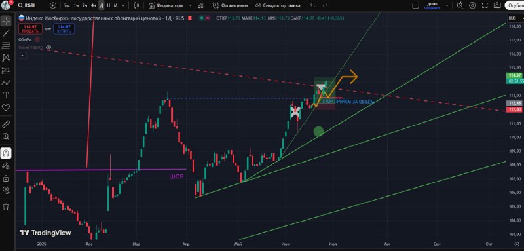
Task: Hide all drawings with the eye tool
Action: pyautogui.click(x=6, y=190)
